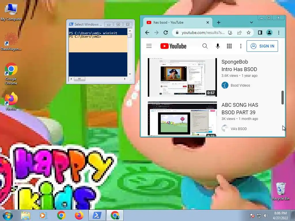Screen dimensions: 295x221
Task: Maximize the PowerShell window
Action: tap(118, 24)
